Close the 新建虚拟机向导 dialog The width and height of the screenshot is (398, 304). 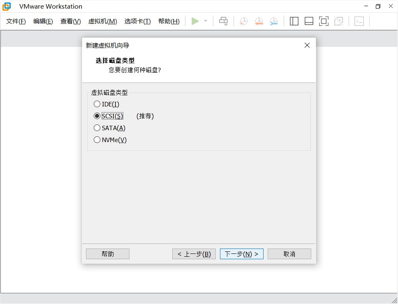[x=307, y=45]
